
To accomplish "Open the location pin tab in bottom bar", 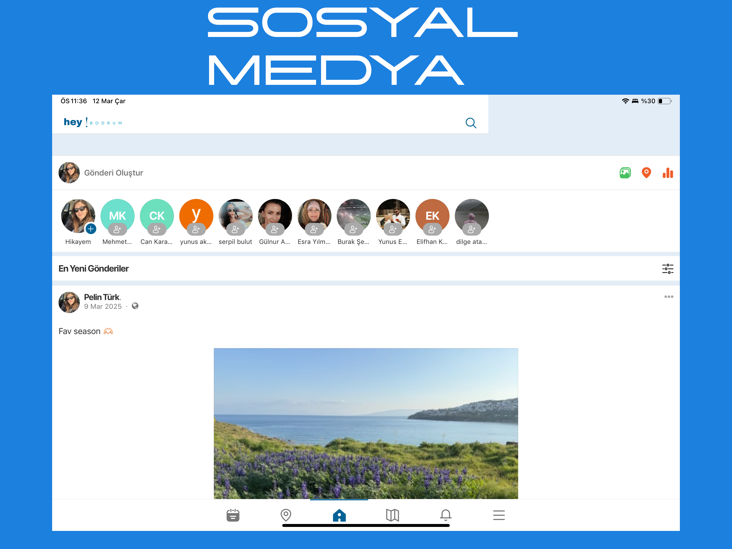I will point(286,515).
